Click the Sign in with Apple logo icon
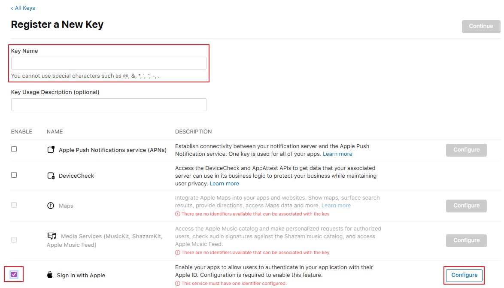 (50, 275)
